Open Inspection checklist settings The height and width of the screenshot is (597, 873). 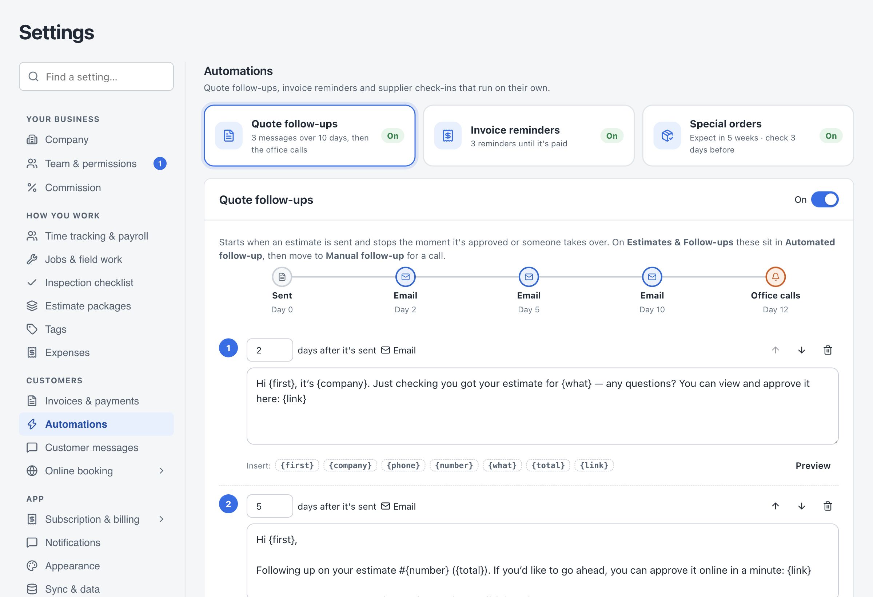tap(96, 283)
